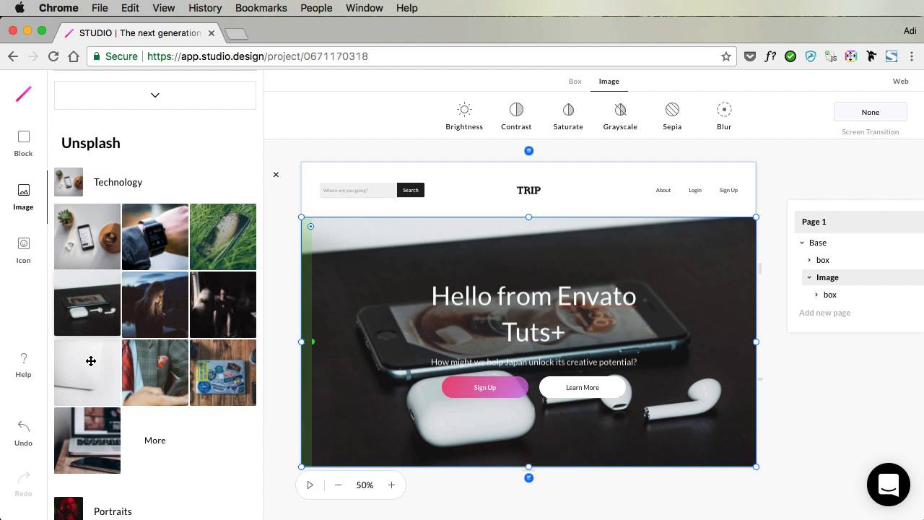
Task: Close the image panel with X
Action: (276, 175)
